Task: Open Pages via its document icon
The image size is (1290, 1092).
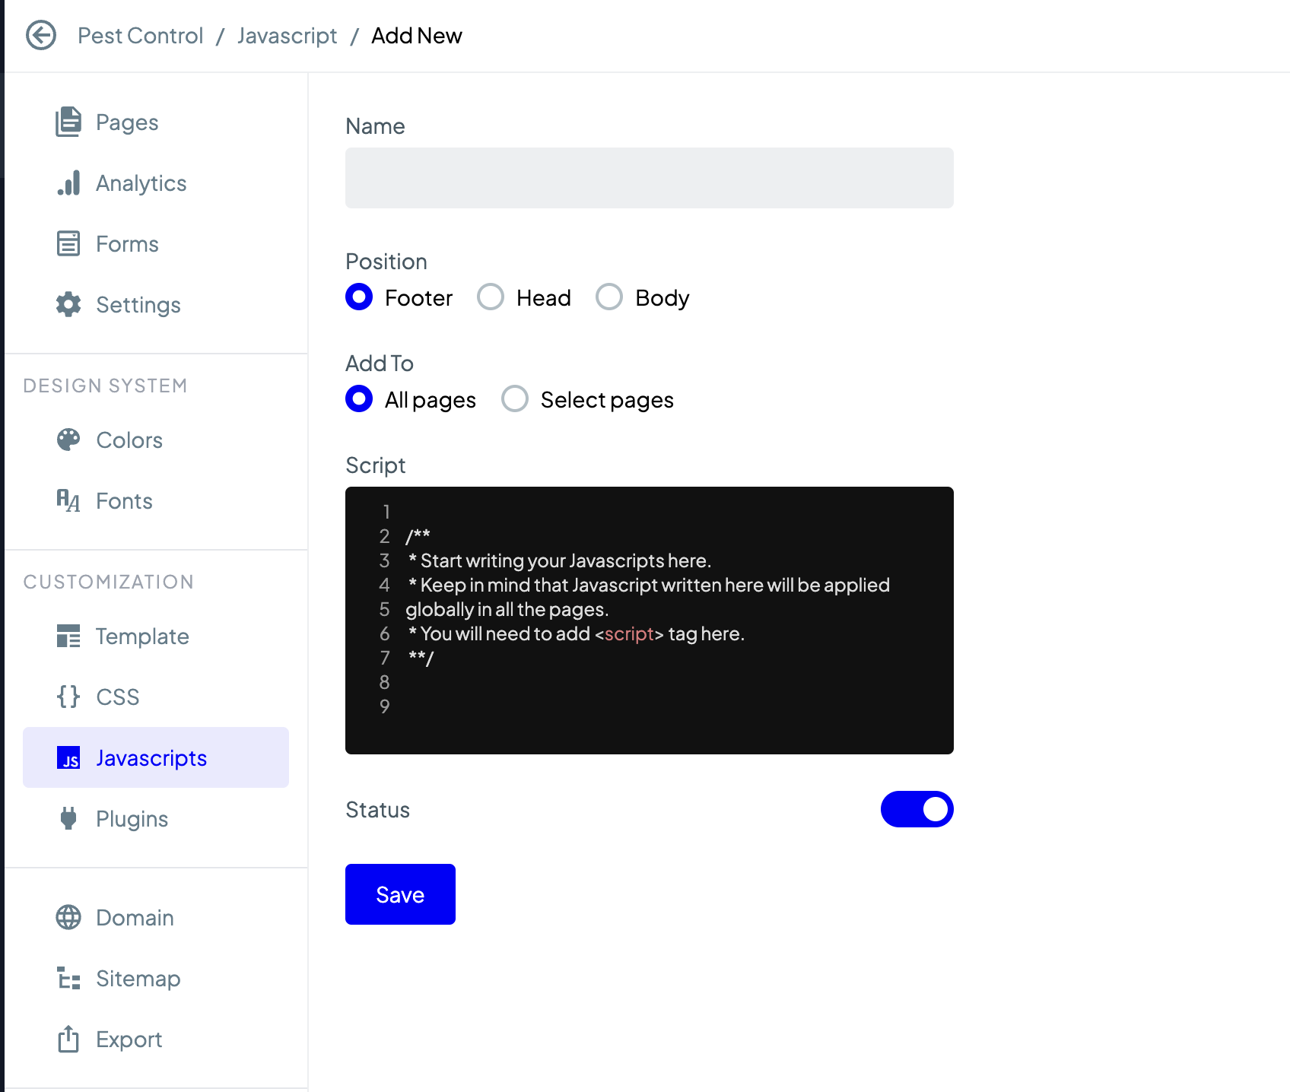Action: [x=68, y=122]
